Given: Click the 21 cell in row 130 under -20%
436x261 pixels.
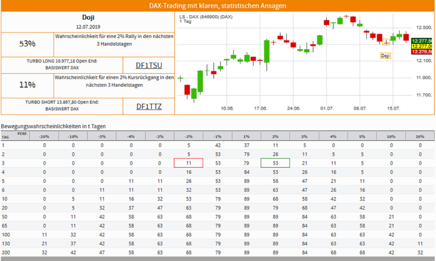Looking at the screenshot, I should pos(44,244).
